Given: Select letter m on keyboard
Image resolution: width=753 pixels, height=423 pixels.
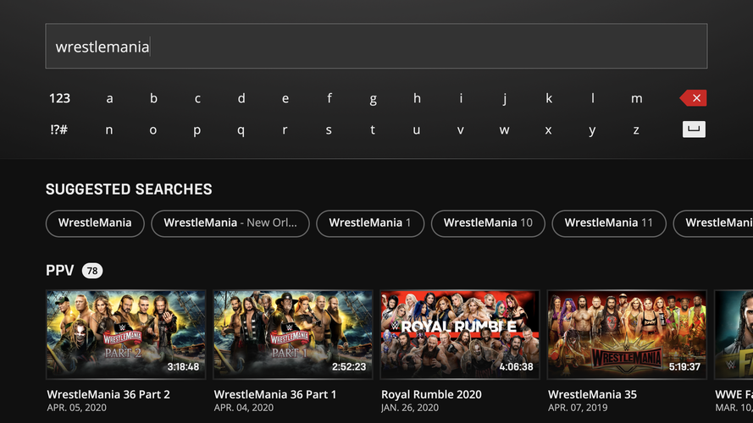Looking at the screenshot, I should click(637, 99).
